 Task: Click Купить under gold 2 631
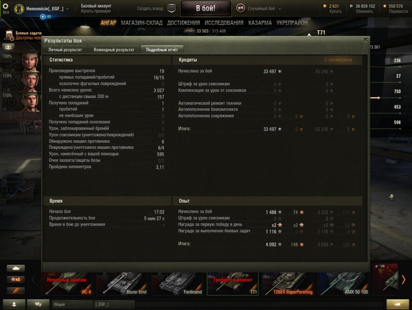click(335, 11)
